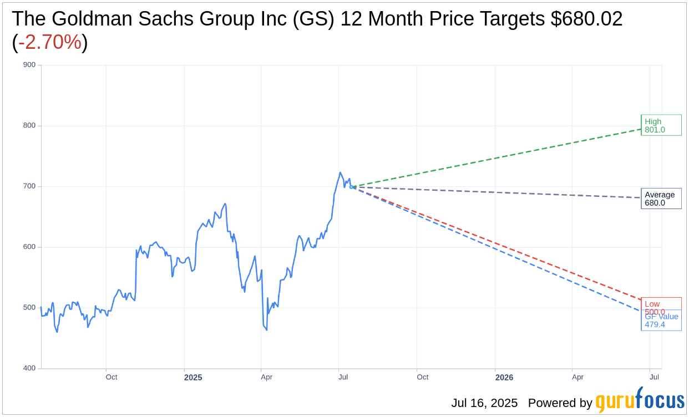The height and width of the screenshot is (417, 689).
Task: Click the price line peak near Jul
Action: [340, 172]
